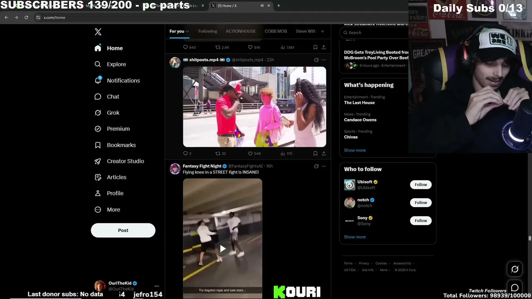Viewport: 532px width, 299px height.
Task: Open the more options on the shitposts.mp4 post
Action: 324,60
